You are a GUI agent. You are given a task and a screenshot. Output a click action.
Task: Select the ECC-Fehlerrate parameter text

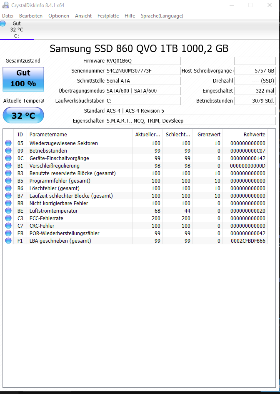(46, 218)
